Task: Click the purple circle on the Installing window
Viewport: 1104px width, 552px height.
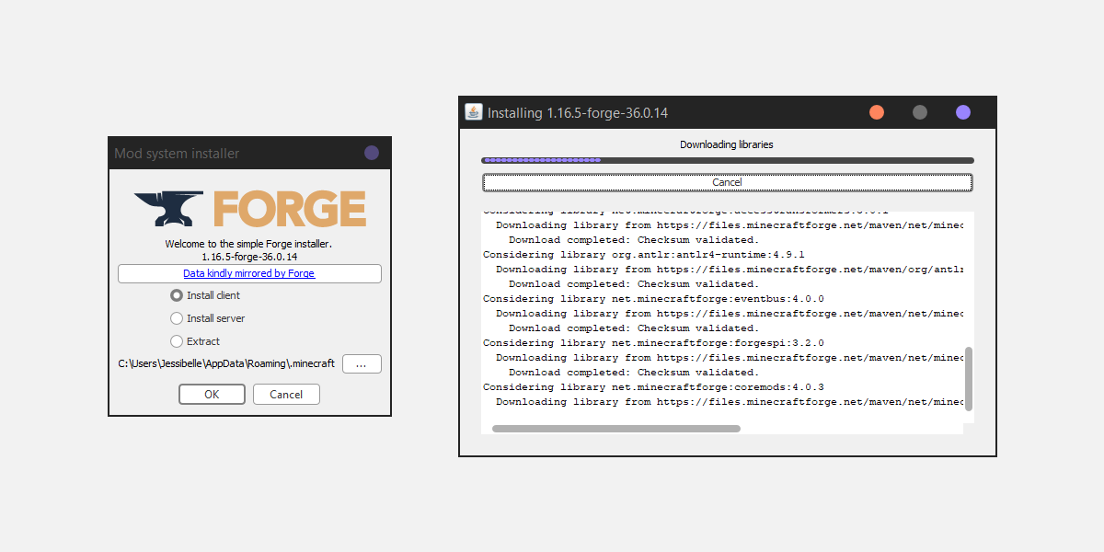Action: pyautogui.click(x=962, y=111)
